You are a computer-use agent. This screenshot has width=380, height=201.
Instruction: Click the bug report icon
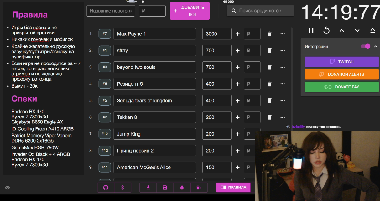(x=182, y=188)
